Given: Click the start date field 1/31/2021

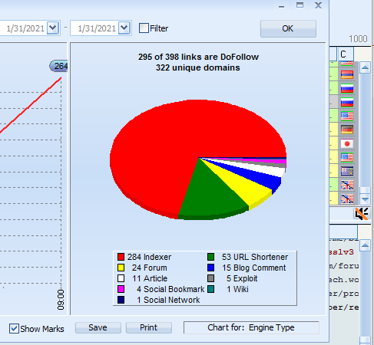Looking at the screenshot, I should coord(25,28).
